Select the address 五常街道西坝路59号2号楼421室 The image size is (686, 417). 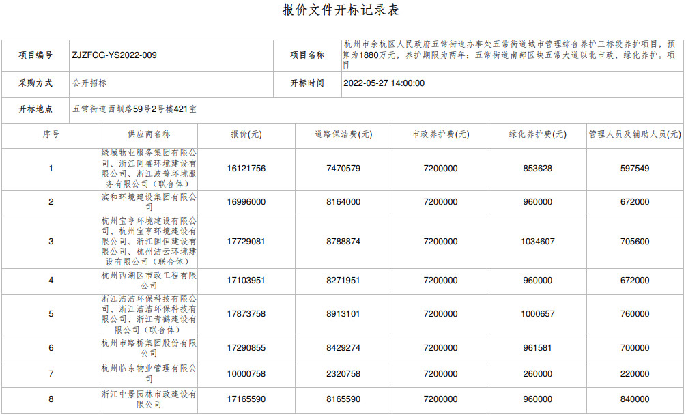(x=134, y=109)
